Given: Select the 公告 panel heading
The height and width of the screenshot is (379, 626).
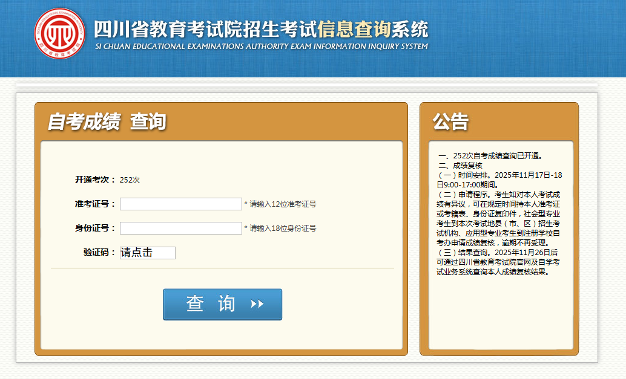Looking at the screenshot, I should coord(450,121).
